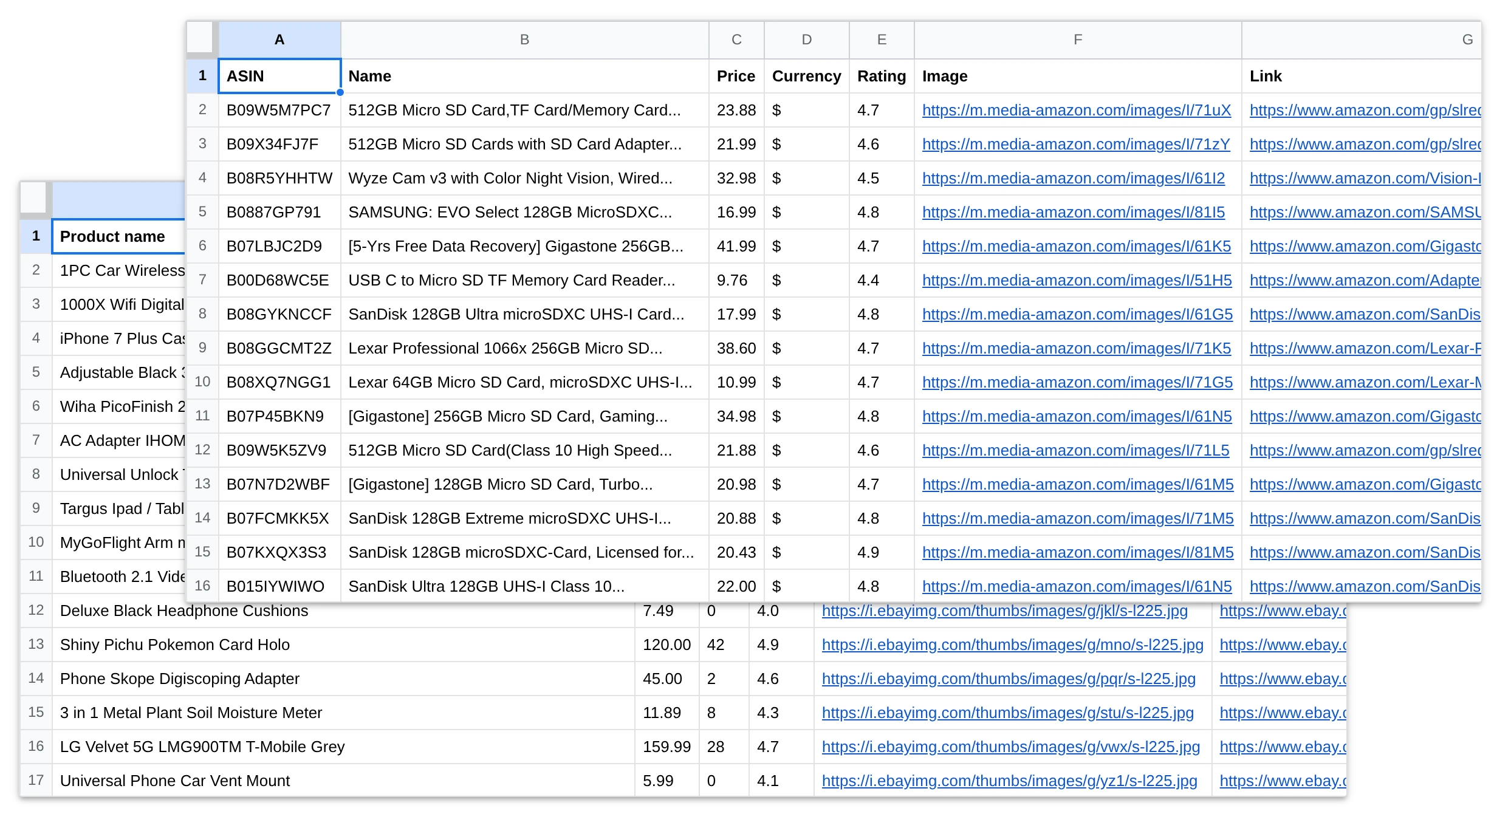
Task: Click price cell 38.60
Action: (x=736, y=348)
